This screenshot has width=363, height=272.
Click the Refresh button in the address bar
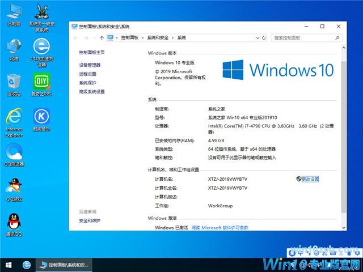click(x=264, y=38)
